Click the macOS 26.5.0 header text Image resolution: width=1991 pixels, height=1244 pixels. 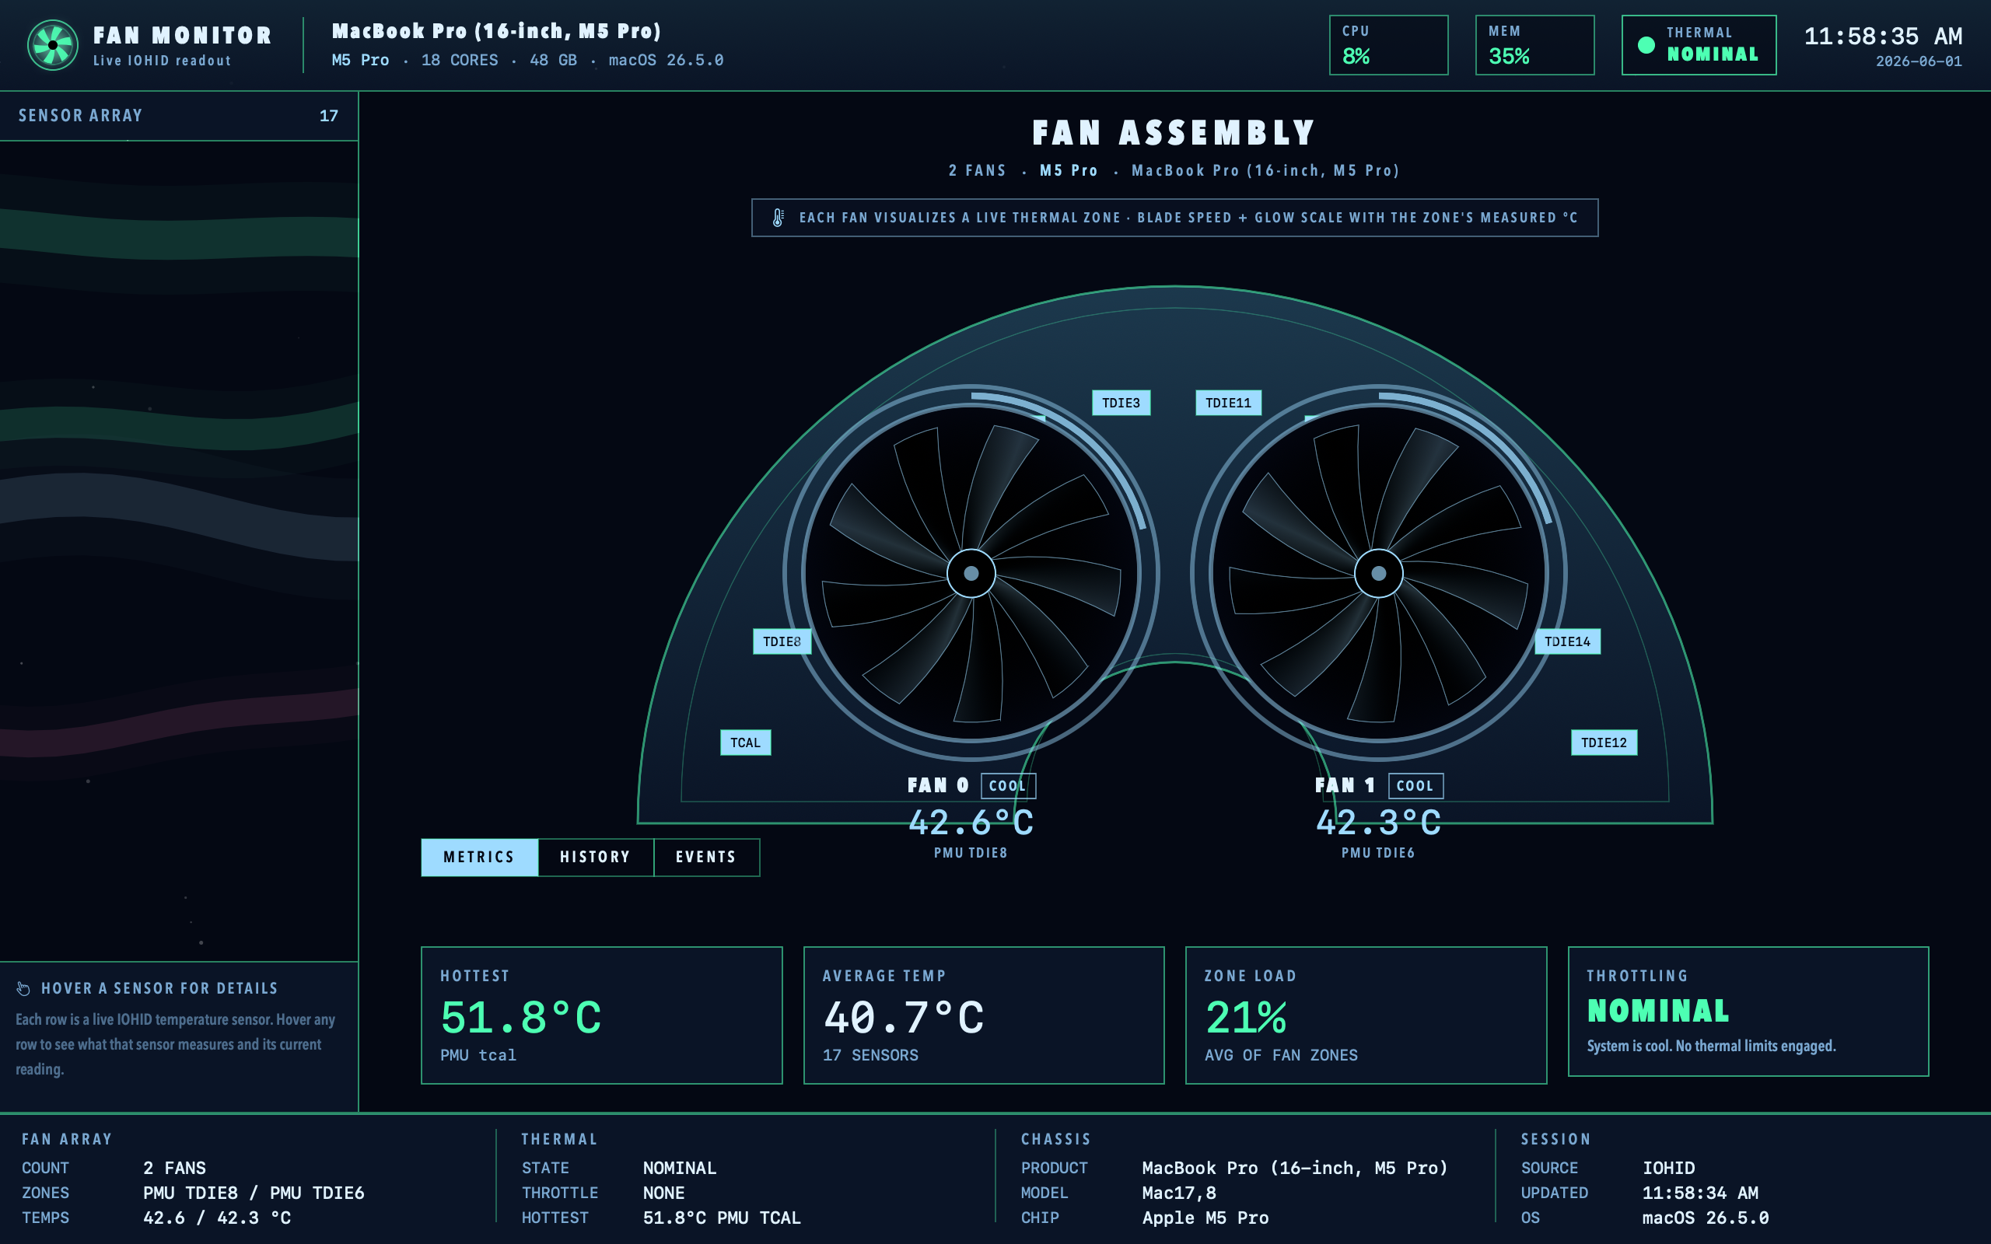(x=667, y=60)
